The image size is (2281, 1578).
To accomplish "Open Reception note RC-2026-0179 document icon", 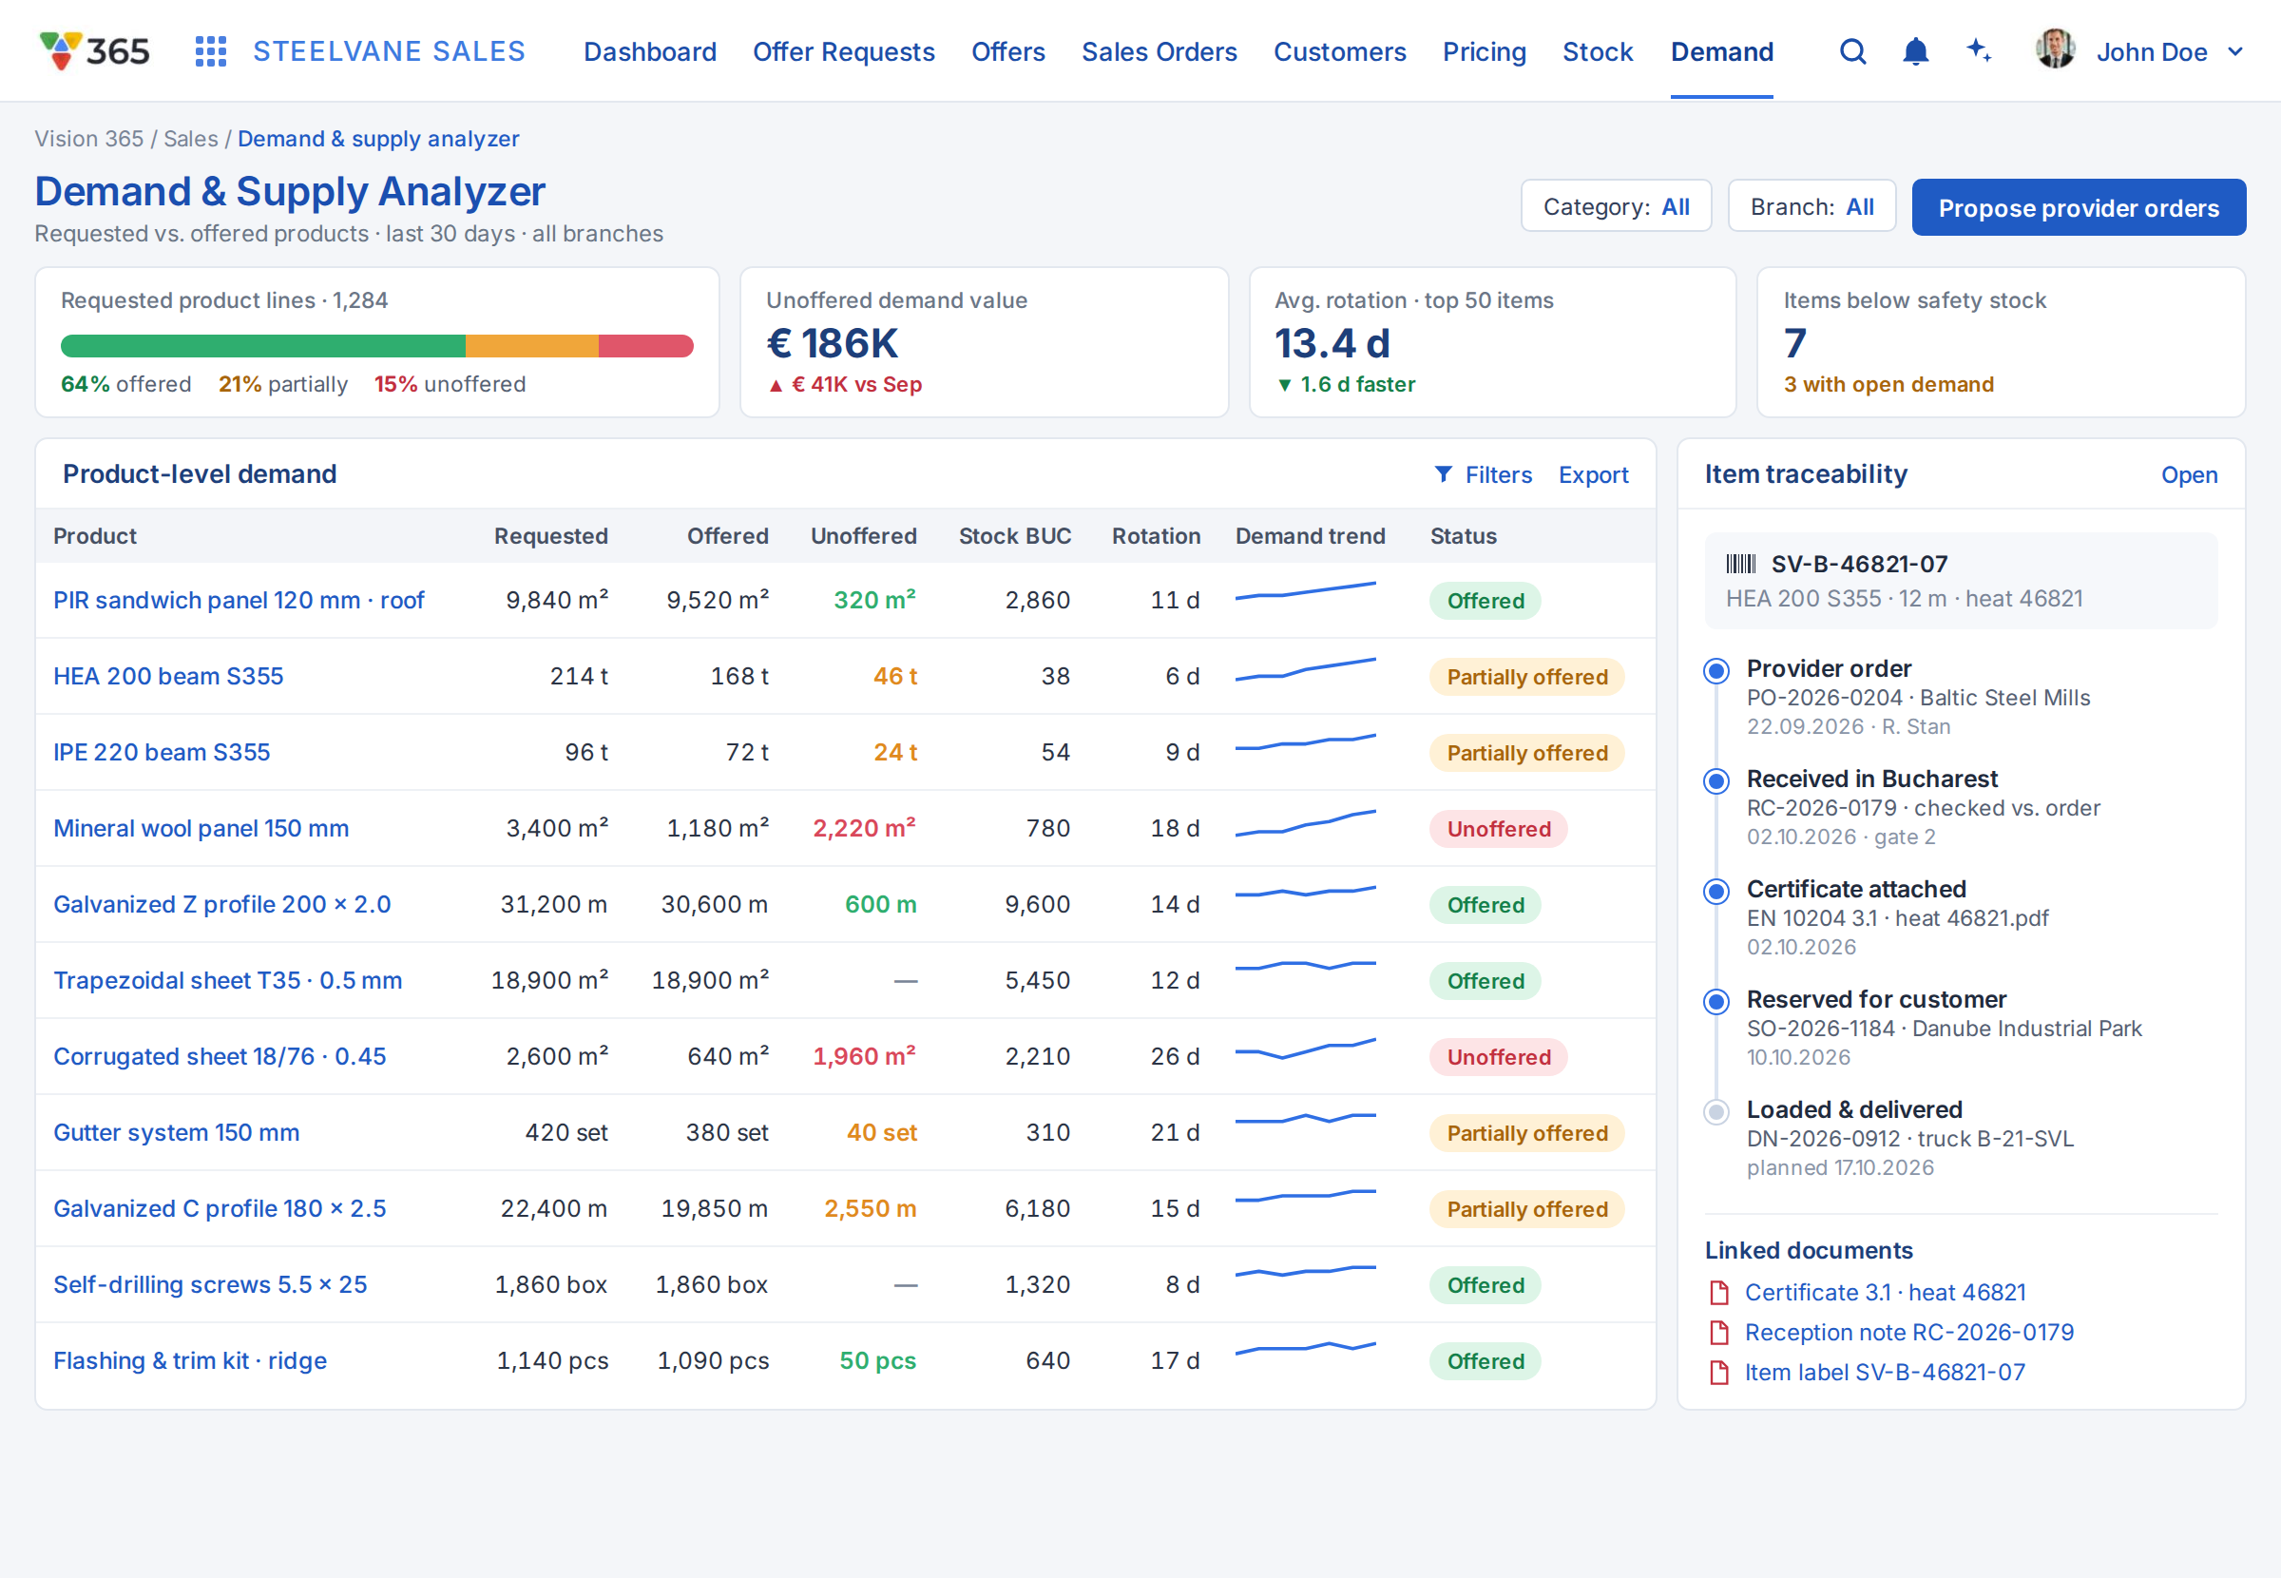I will (1719, 1333).
